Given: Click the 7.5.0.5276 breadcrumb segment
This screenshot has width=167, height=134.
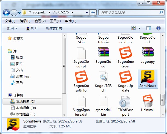Looking at the screenshot, I should (61, 12).
